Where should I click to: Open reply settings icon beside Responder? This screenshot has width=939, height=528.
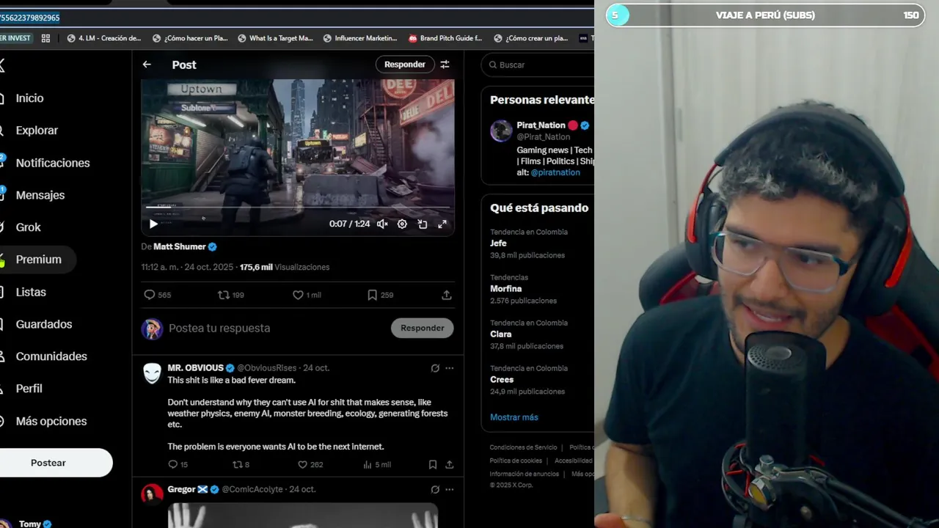click(445, 65)
